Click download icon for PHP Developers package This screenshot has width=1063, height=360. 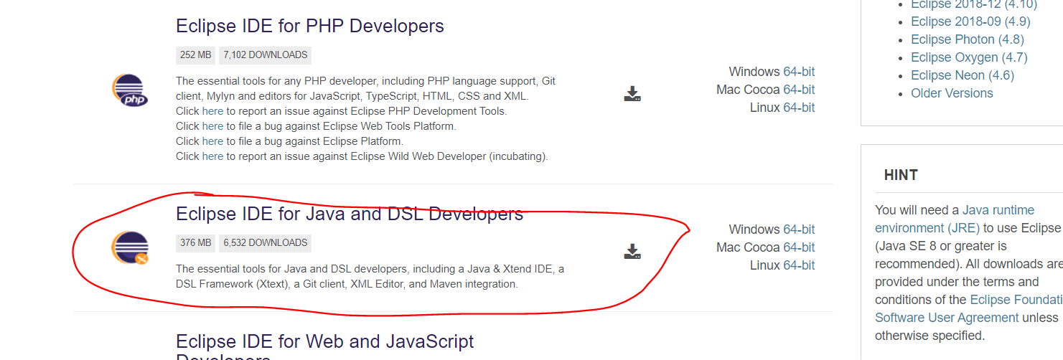pos(632,94)
